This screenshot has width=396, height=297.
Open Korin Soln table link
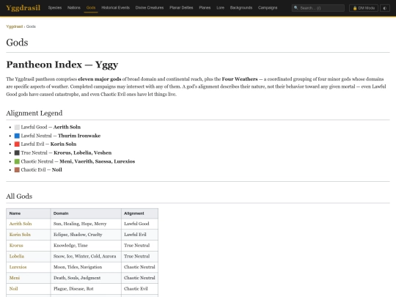point(20,235)
